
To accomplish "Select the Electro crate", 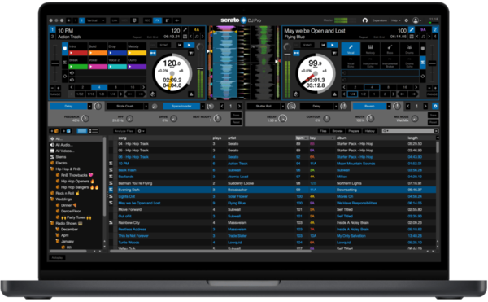I will click(x=61, y=163).
